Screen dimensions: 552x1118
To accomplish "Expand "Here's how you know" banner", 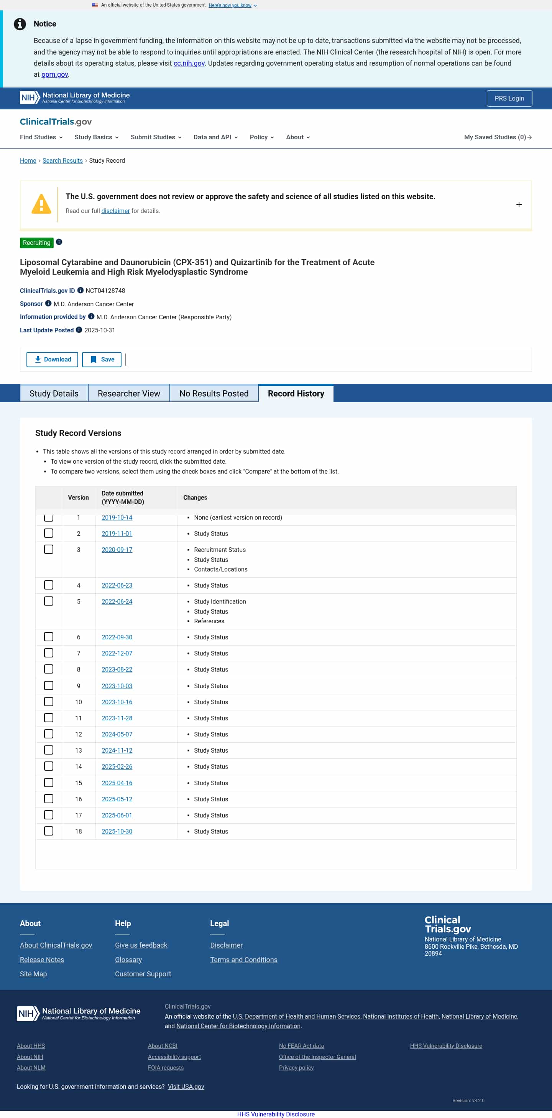I will tap(232, 5).
